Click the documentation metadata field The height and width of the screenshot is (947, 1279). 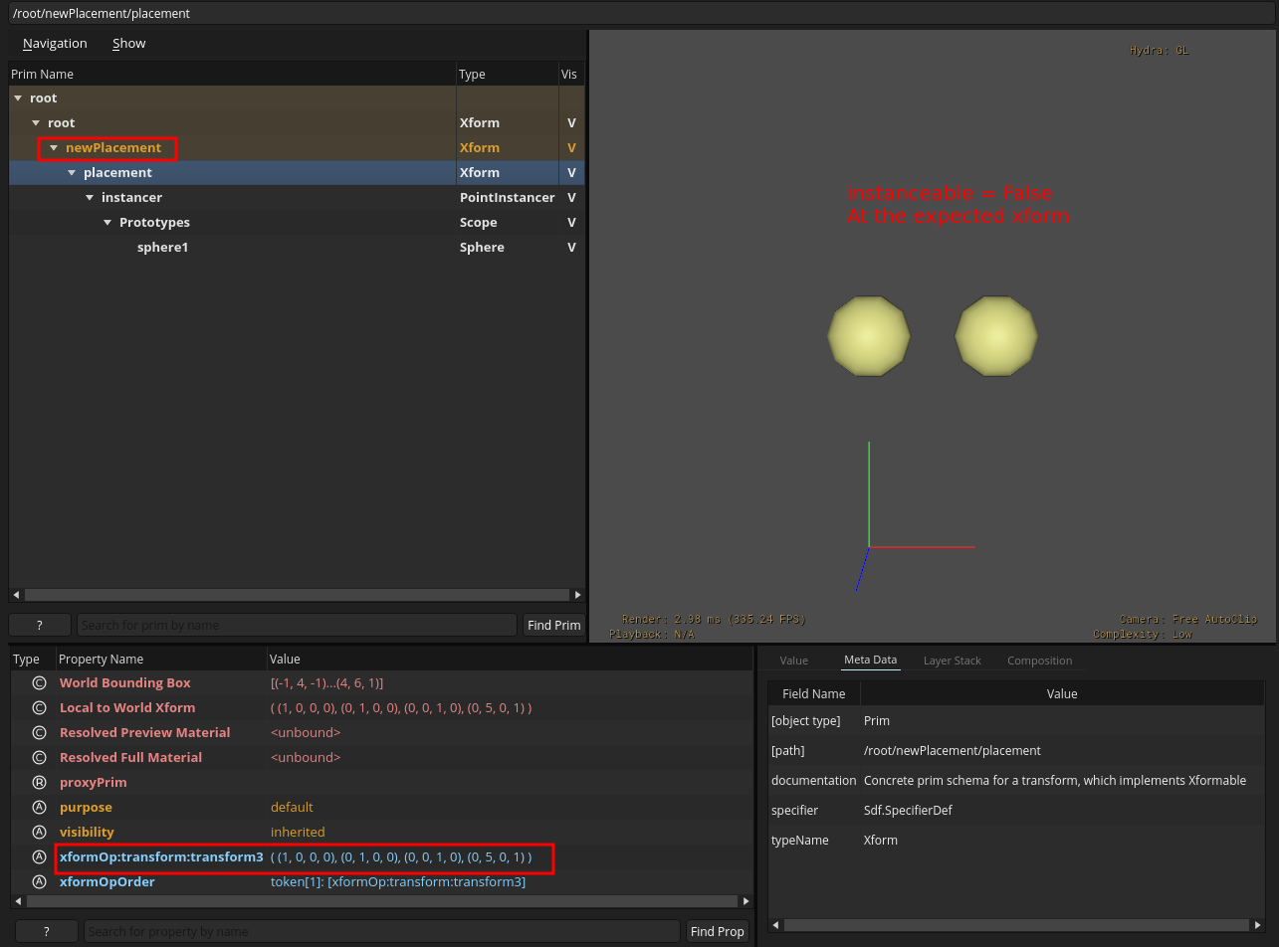813,781
